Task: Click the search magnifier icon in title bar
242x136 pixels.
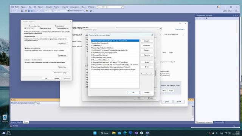Action: [x=122, y=7]
